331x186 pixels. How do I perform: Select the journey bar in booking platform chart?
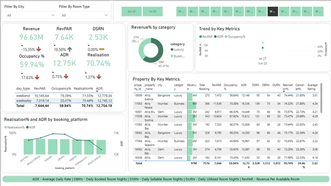click(28, 147)
